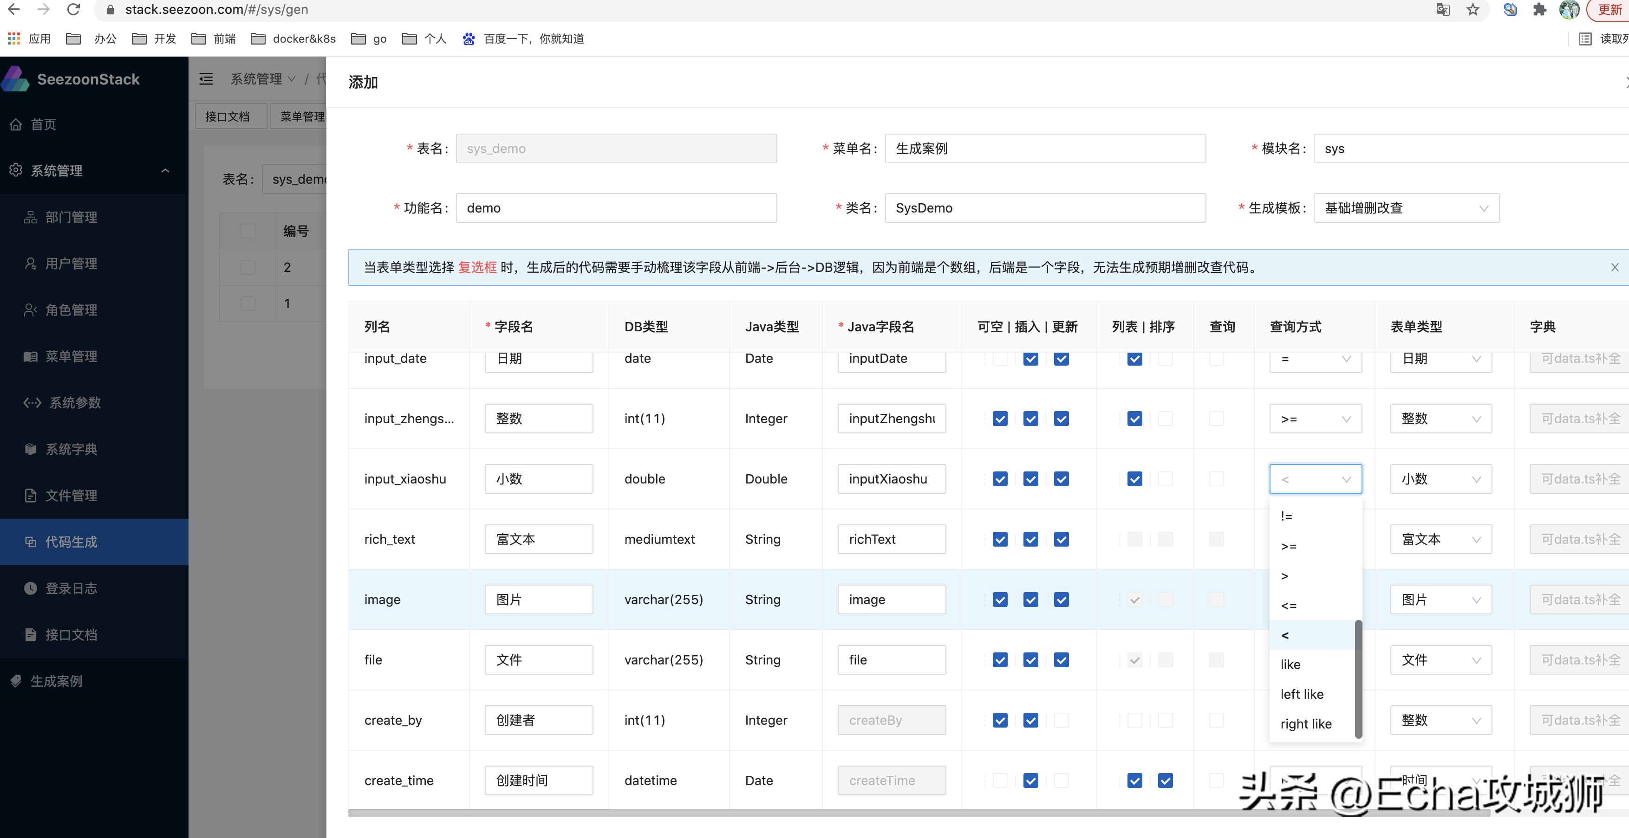Viewport: 1629px width, 838px height.
Task: Open 系统字典 in the sidebar
Action: click(71, 449)
